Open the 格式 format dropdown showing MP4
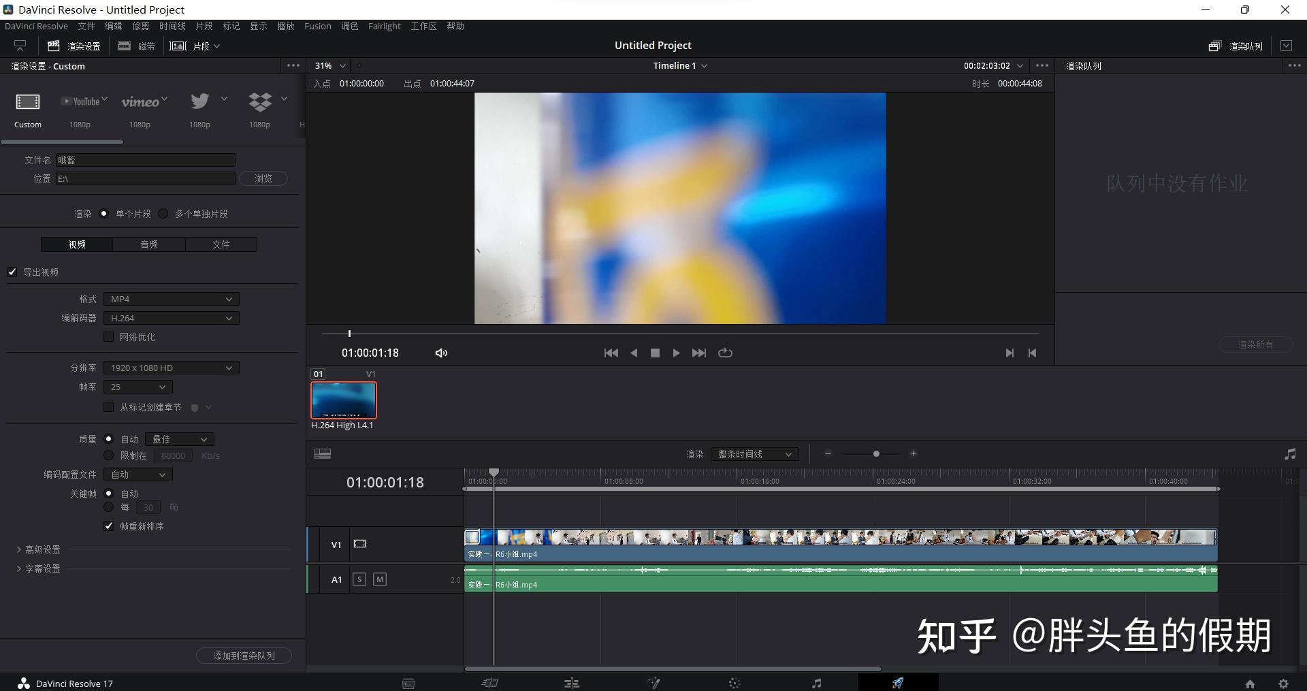Viewport: 1307px width, 691px height. point(170,299)
